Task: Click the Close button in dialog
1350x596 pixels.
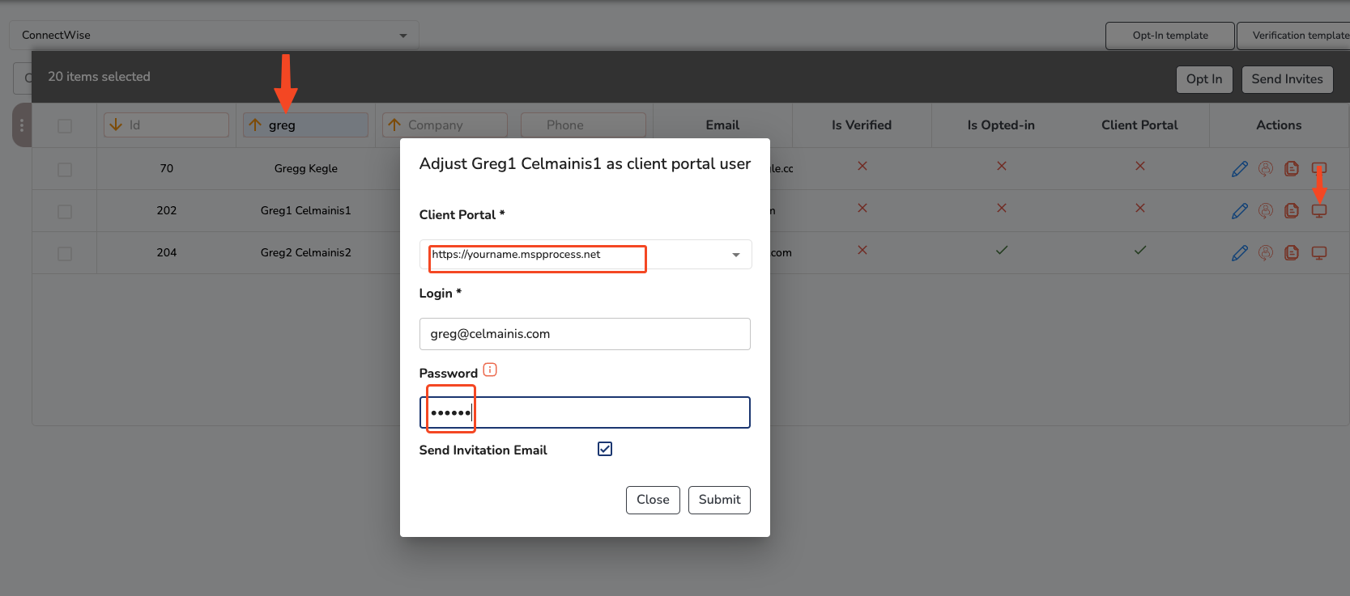Action: pyautogui.click(x=653, y=500)
